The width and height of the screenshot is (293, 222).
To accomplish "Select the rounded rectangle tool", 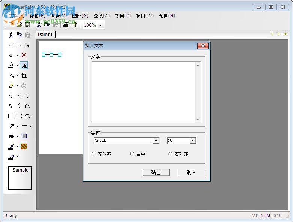I will 19,116.
